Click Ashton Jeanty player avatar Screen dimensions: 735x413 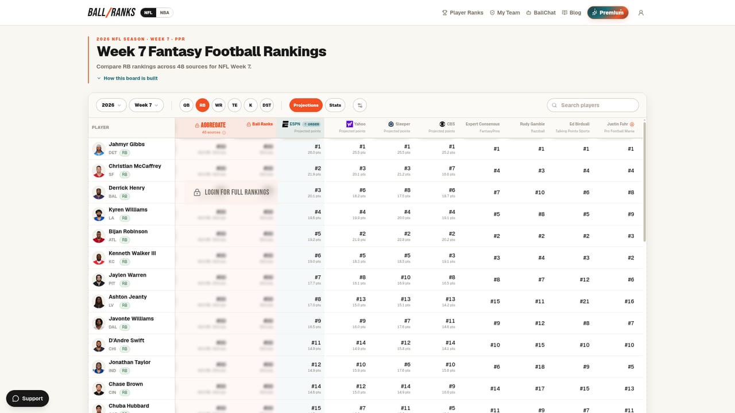click(99, 302)
